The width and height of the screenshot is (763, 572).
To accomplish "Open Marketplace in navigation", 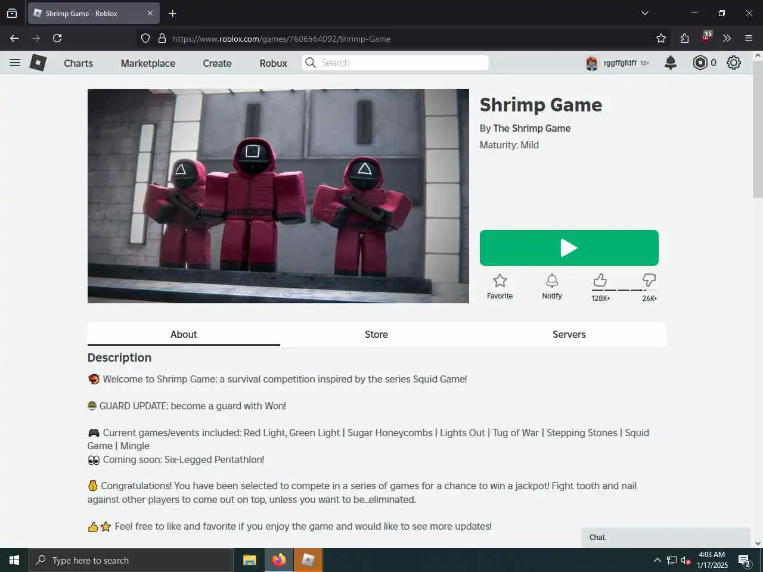I will click(x=148, y=63).
